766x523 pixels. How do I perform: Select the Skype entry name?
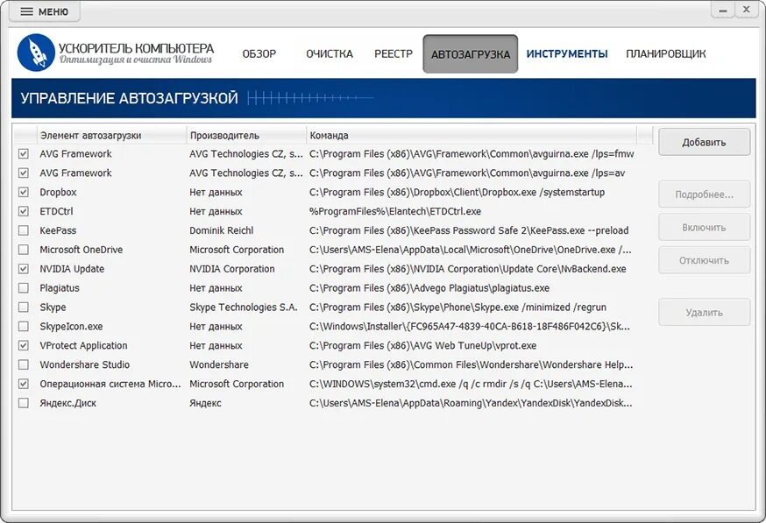click(x=53, y=307)
